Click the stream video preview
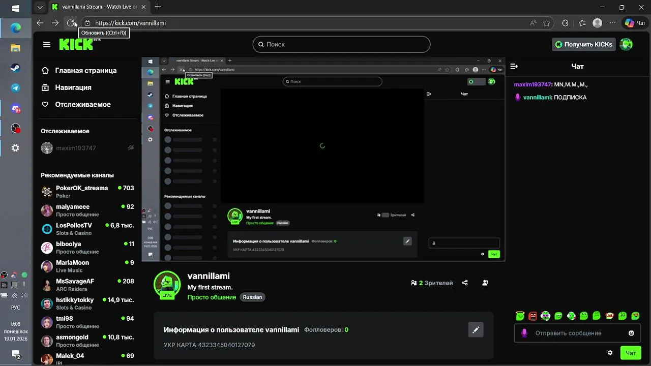This screenshot has height=366, width=651. pos(323,159)
